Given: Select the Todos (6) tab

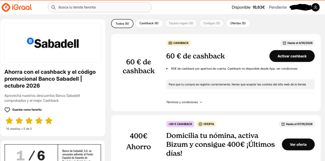Looking at the screenshot, I should (x=122, y=23).
